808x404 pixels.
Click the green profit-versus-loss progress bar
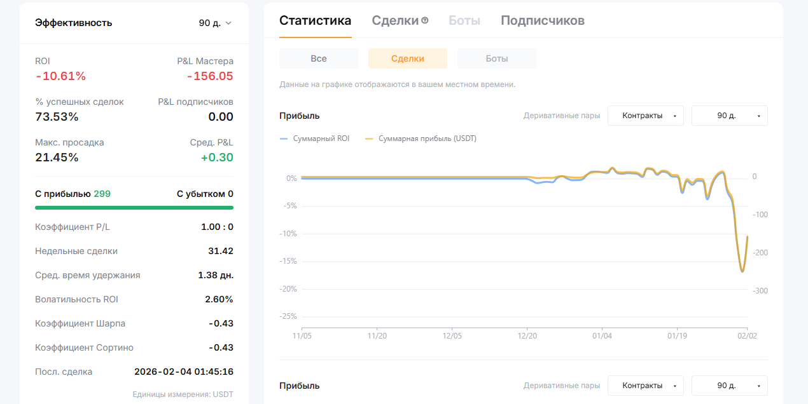134,207
